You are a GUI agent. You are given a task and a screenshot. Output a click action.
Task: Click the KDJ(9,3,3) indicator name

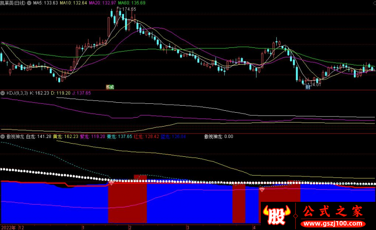(17, 93)
